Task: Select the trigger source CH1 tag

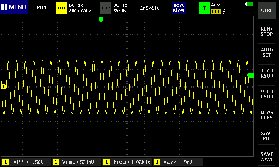Action: click(216, 11)
